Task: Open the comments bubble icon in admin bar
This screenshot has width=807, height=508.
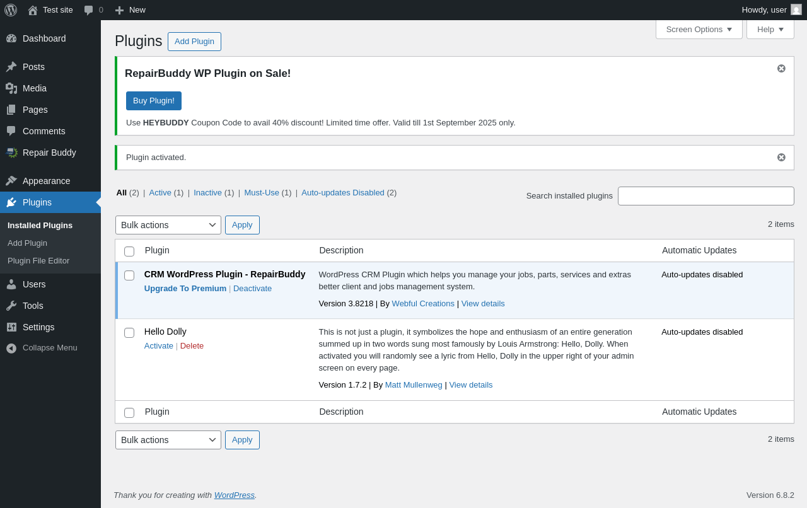Action: [x=89, y=10]
